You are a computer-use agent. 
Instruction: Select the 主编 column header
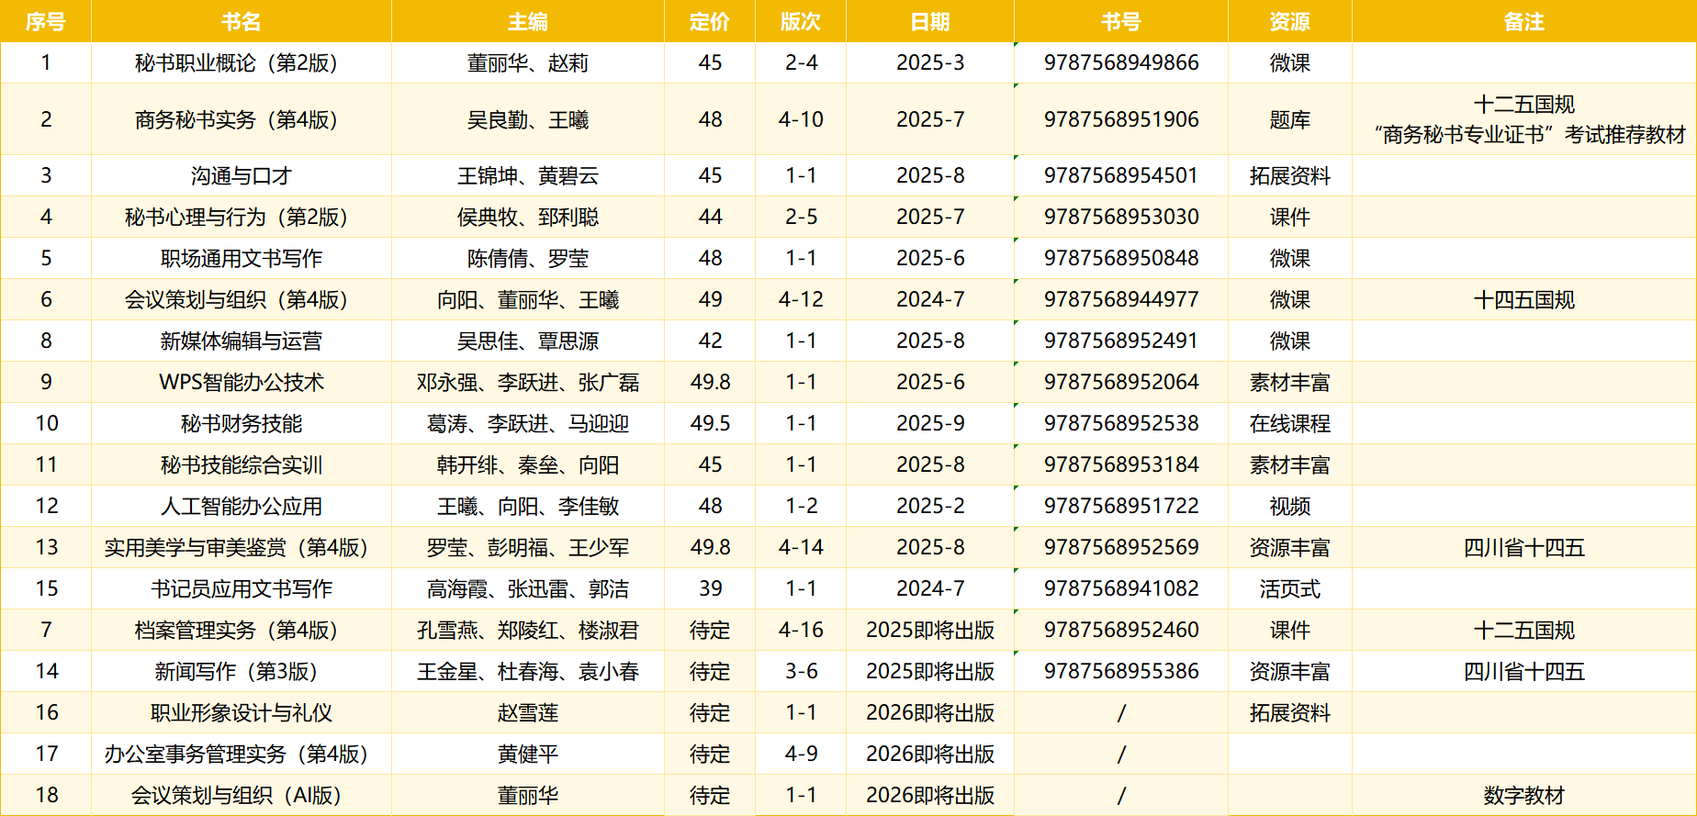[527, 22]
